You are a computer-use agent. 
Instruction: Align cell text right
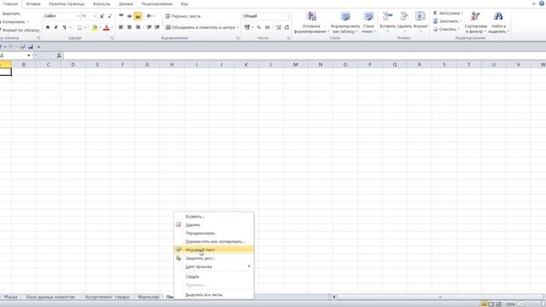[138, 27]
